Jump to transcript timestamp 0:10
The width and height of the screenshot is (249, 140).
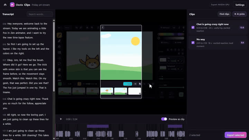pos(4,44)
